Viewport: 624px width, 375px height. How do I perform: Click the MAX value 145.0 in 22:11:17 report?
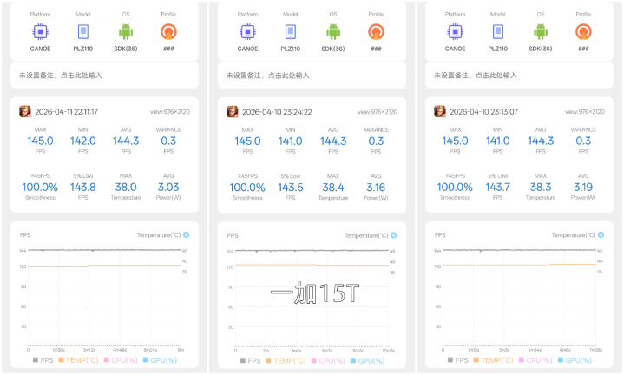coord(40,141)
